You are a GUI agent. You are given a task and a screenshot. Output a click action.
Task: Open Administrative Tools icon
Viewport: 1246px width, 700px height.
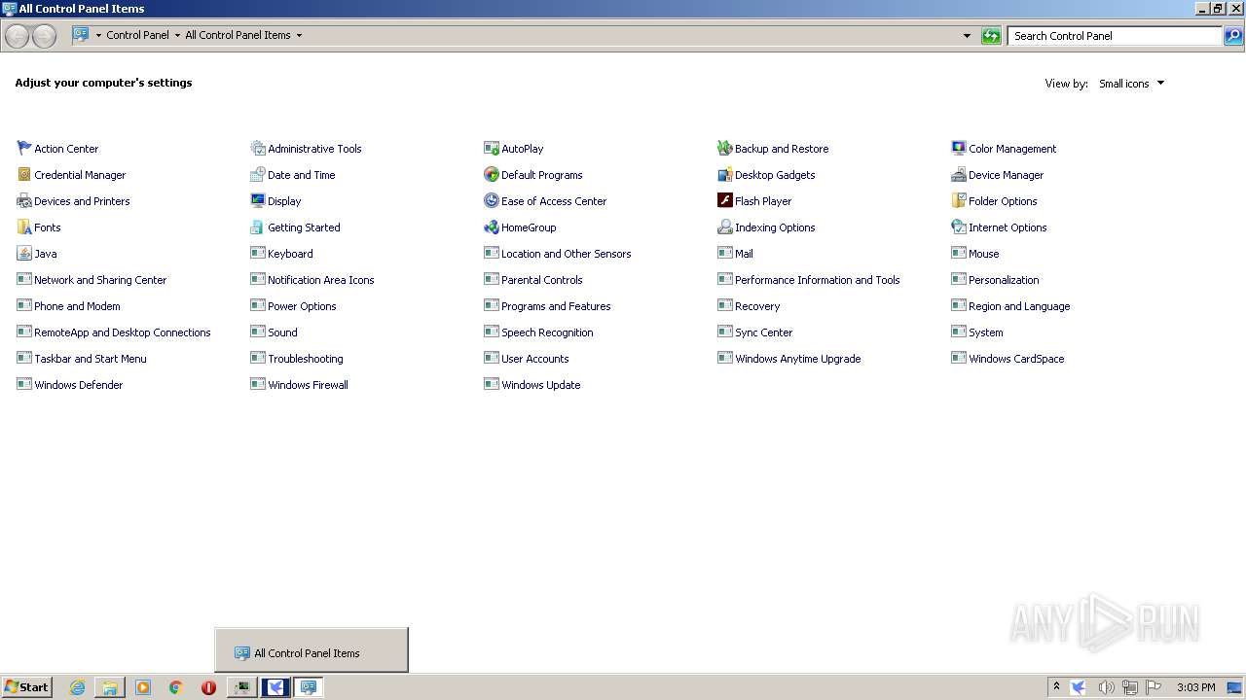coord(258,148)
